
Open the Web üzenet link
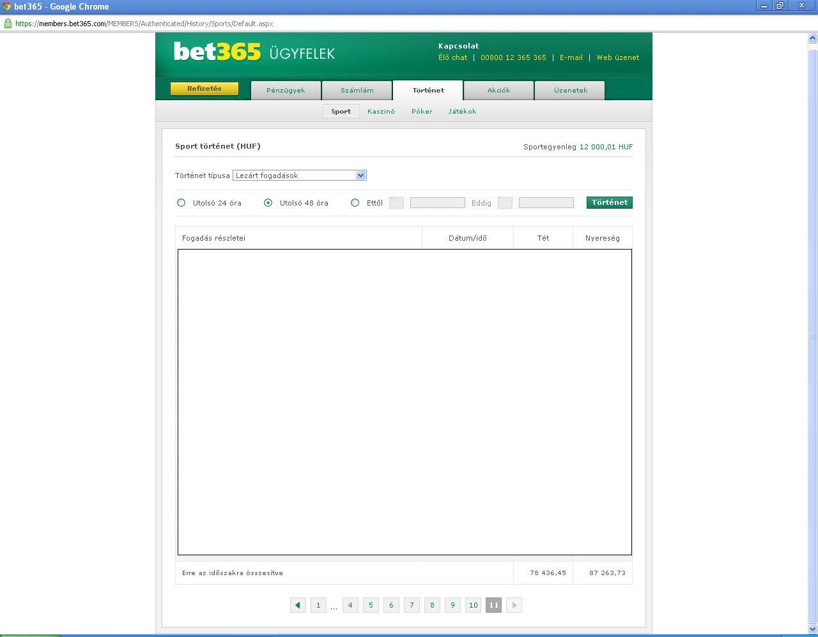pos(618,57)
